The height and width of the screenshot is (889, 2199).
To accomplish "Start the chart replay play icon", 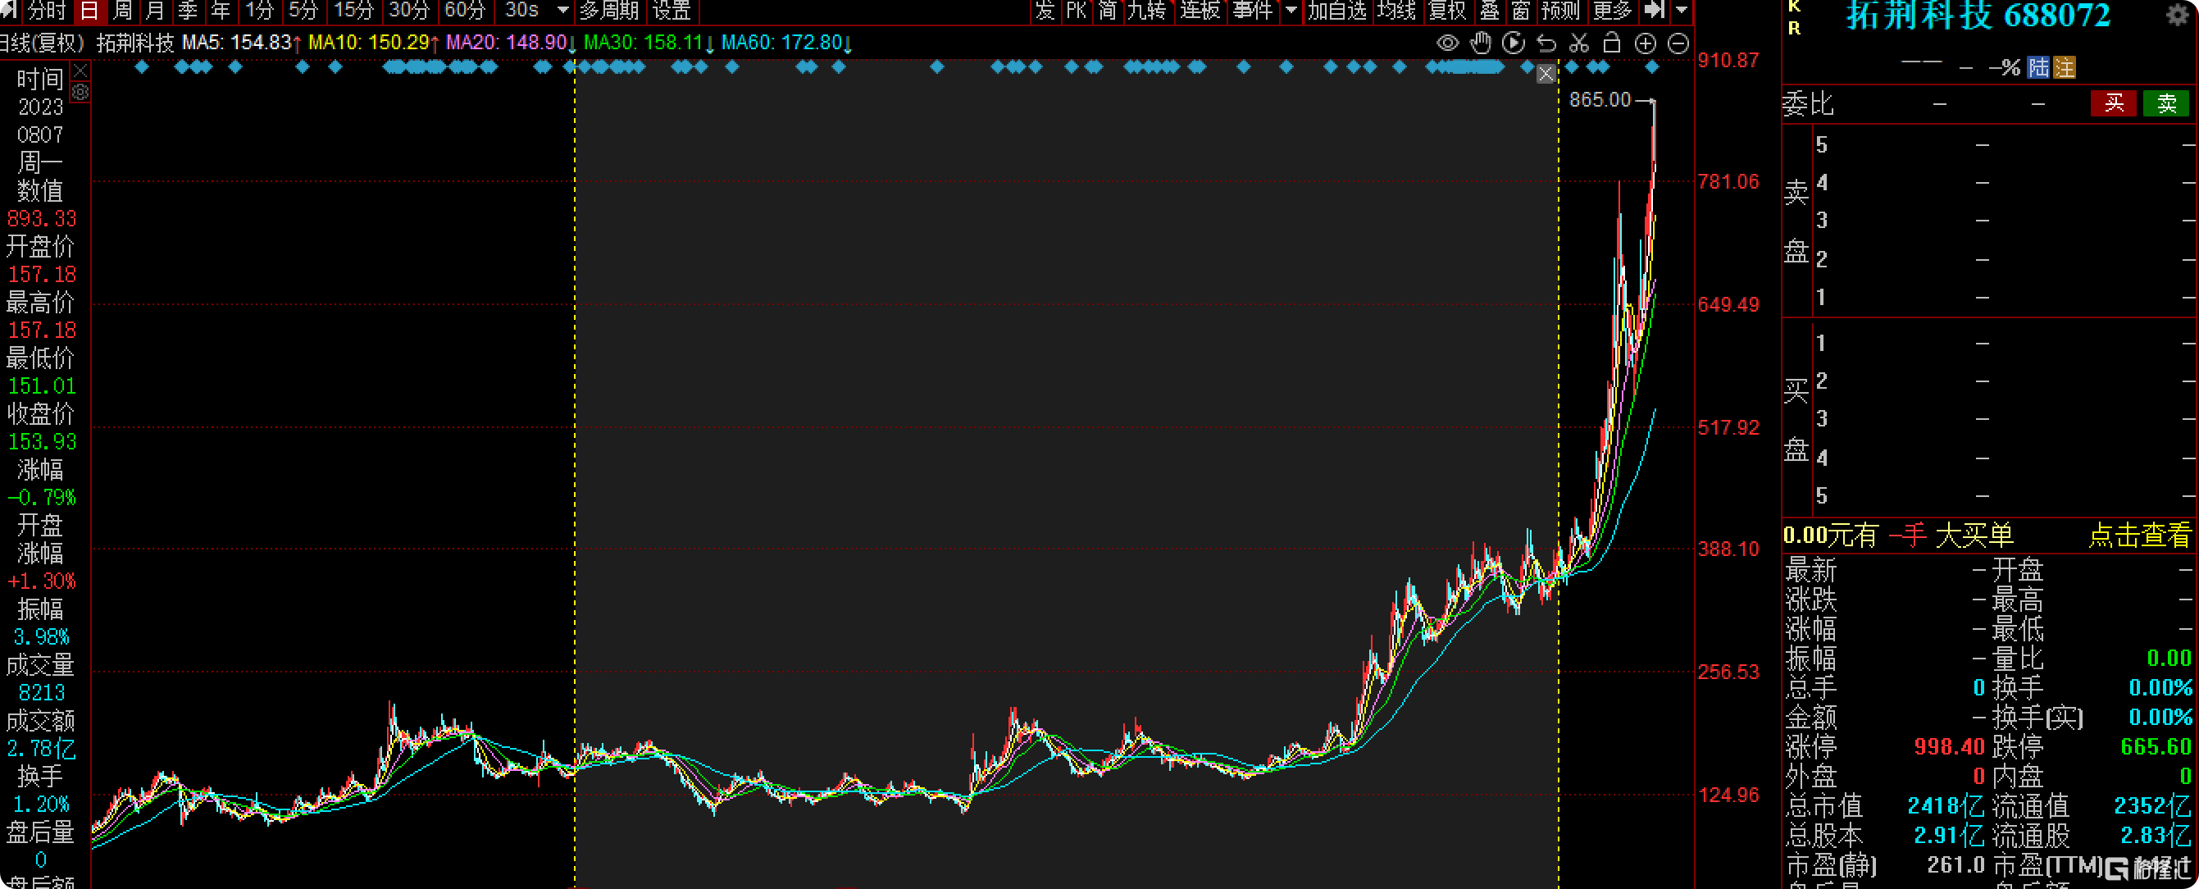I will click(x=1513, y=43).
